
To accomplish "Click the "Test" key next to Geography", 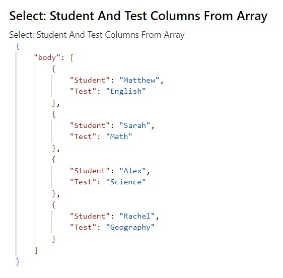I will [83, 227].
